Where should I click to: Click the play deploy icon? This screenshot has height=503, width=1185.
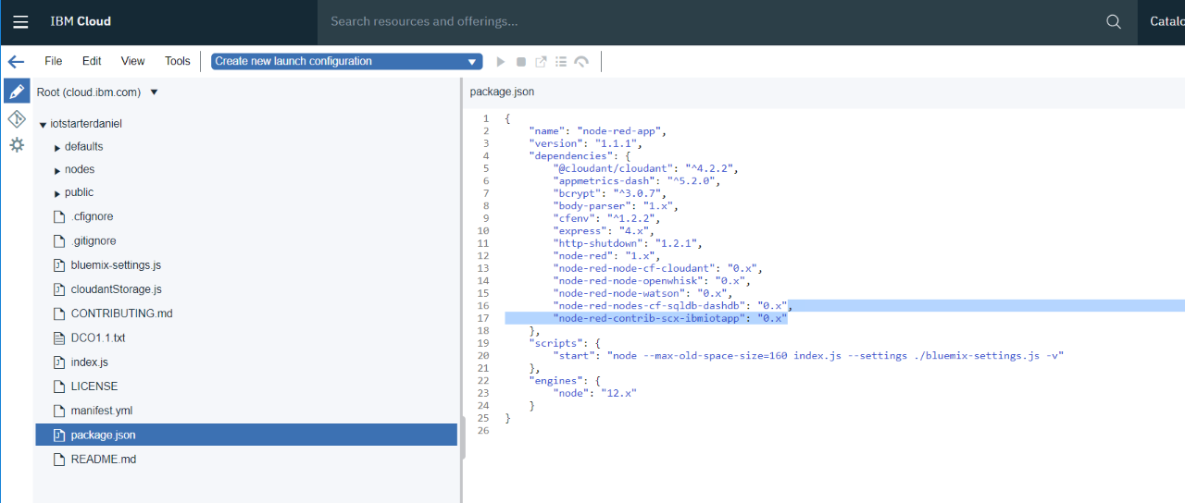click(x=501, y=62)
